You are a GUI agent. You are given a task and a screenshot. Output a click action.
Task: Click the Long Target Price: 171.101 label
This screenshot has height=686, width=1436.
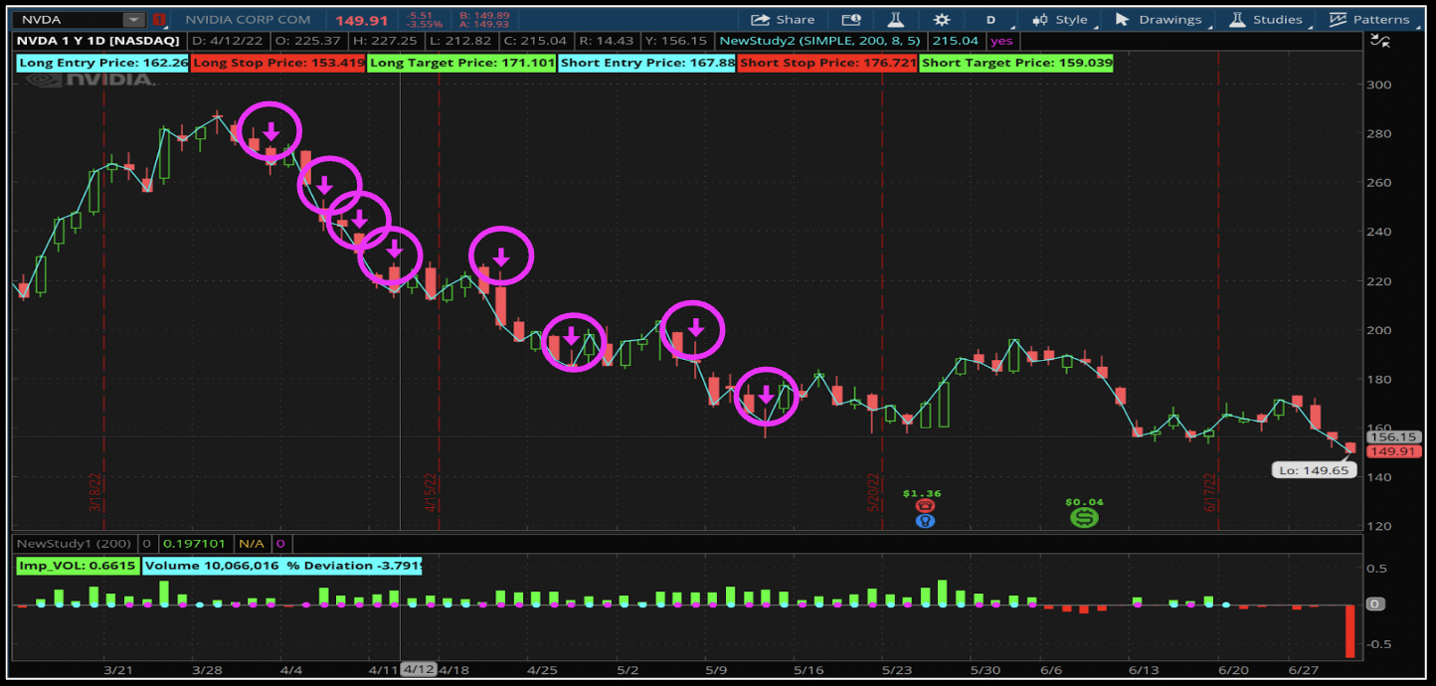tap(461, 63)
